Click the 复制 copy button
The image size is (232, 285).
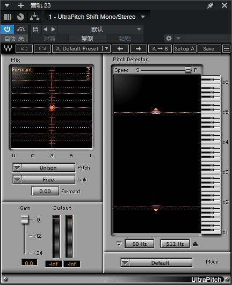[x=87, y=39]
